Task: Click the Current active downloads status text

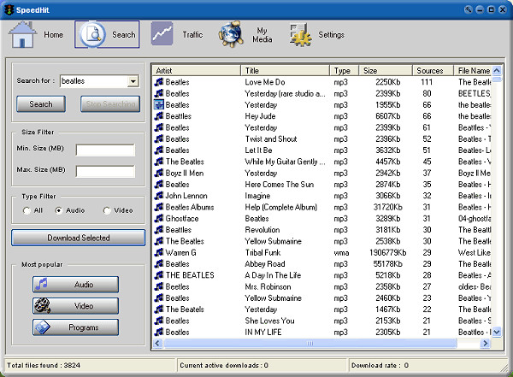Action: coord(224,365)
